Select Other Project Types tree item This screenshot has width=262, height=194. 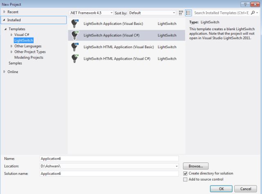tap(30, 52)
